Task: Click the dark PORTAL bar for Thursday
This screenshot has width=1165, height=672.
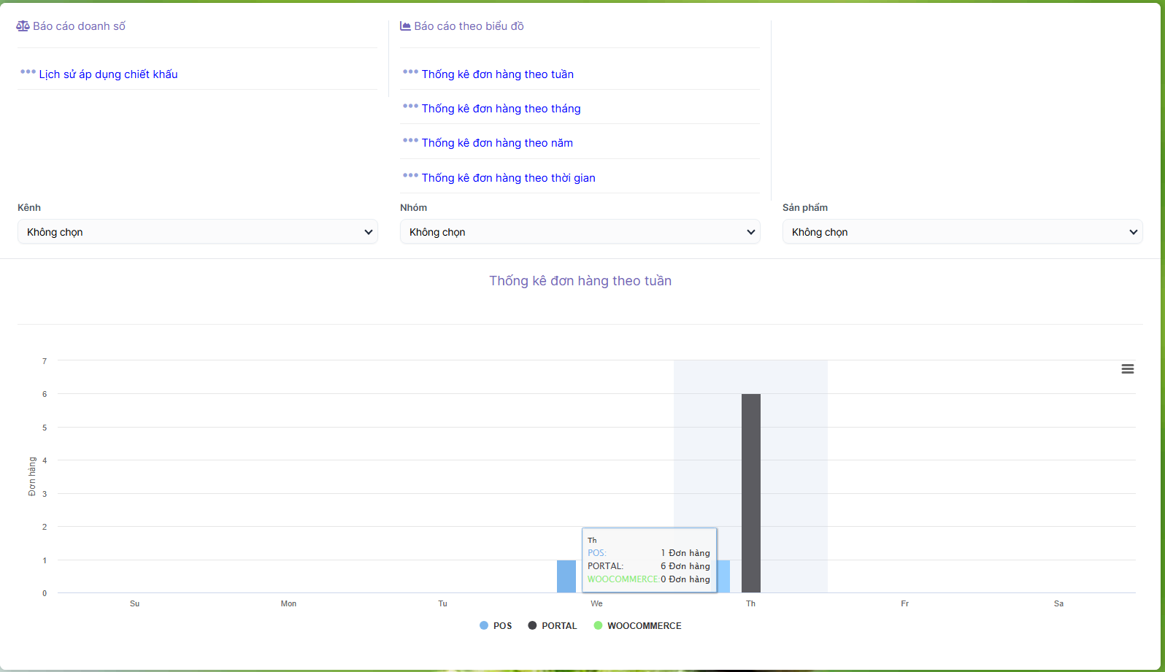Action: point(750,474)
